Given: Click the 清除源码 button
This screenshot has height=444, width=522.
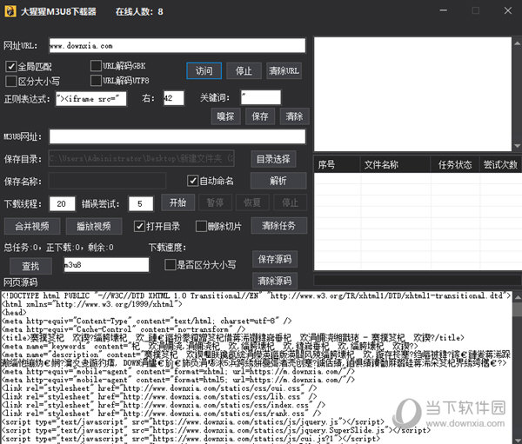Looking at the screenshot, I should click(275, 281).
